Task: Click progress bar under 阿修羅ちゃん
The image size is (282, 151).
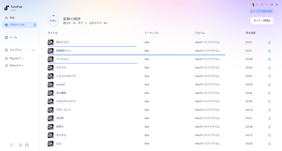Action: pyautogui.click(x=136, y=55)
